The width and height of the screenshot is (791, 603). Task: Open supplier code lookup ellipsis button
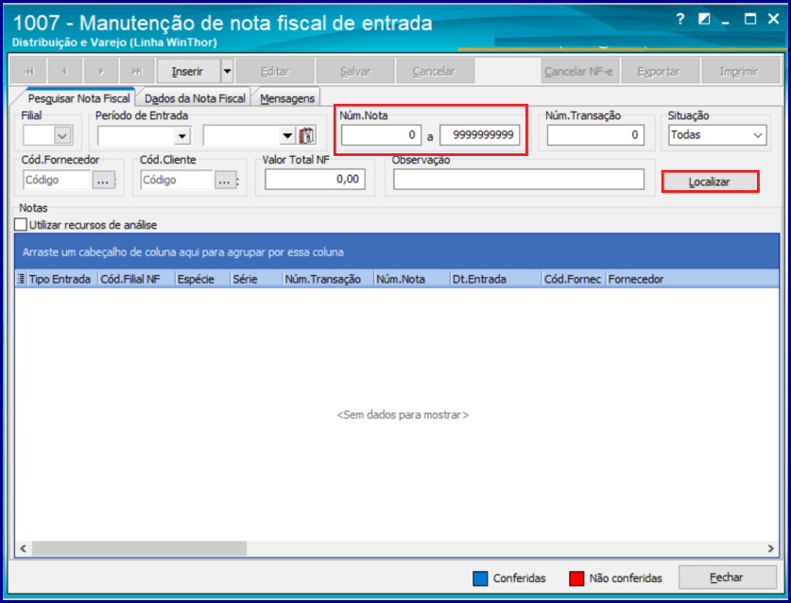tap(103, 181)
